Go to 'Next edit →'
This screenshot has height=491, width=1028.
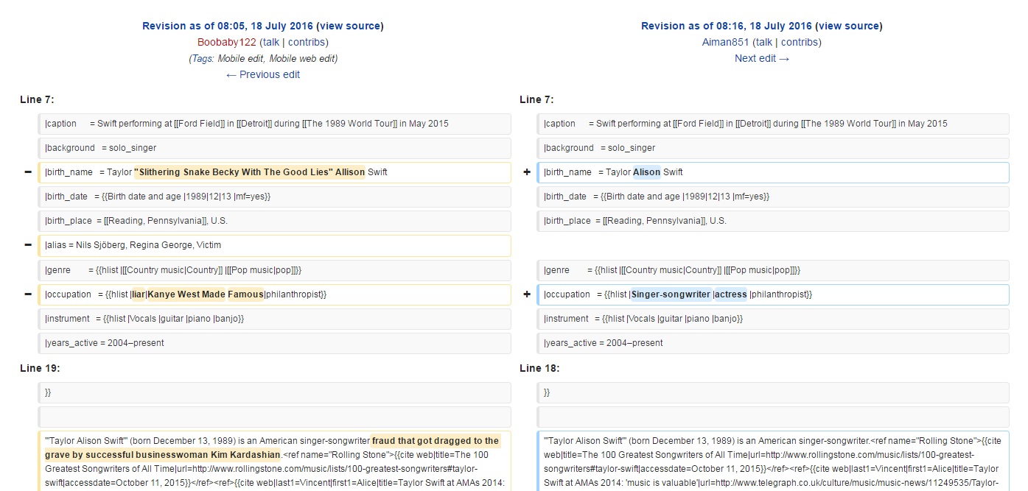point(762,58)
